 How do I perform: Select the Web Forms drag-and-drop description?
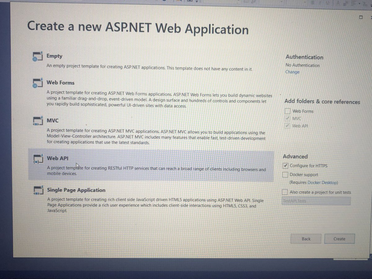click(159, 99)
